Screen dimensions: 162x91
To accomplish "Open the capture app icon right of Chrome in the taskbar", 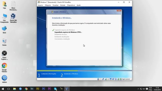I will click(x=32, y=89).
